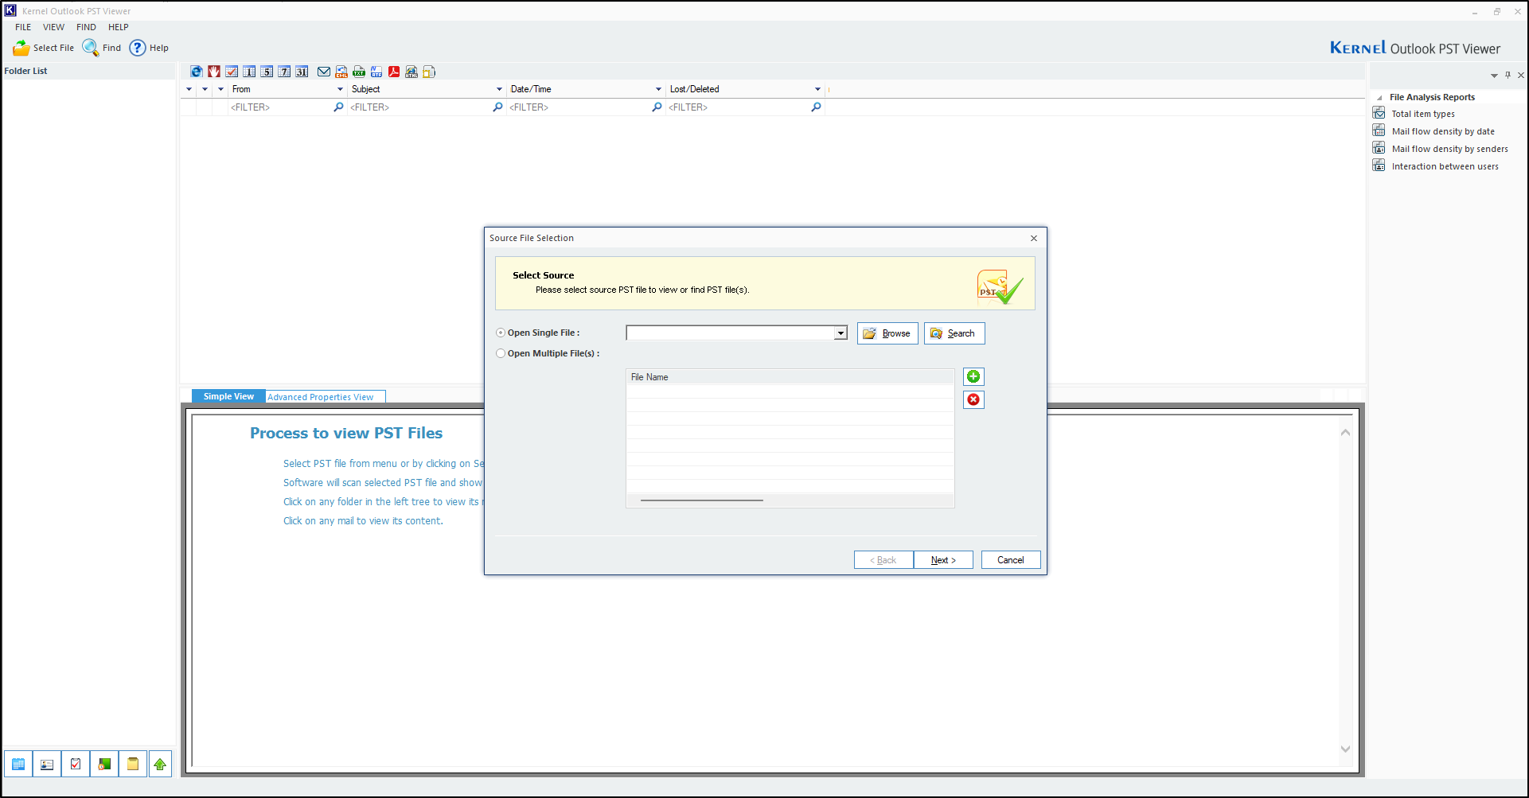This screenshot has height=798, width=1529.
Task: Click the File Name column header
Action: pyautogui.click(x=790, y=377)
